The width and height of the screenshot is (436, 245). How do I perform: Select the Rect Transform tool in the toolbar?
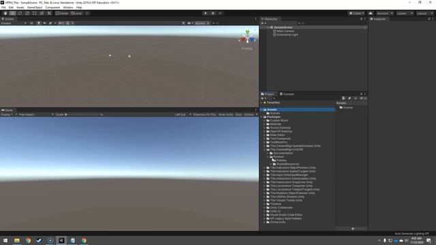click(x=34, y=14)
